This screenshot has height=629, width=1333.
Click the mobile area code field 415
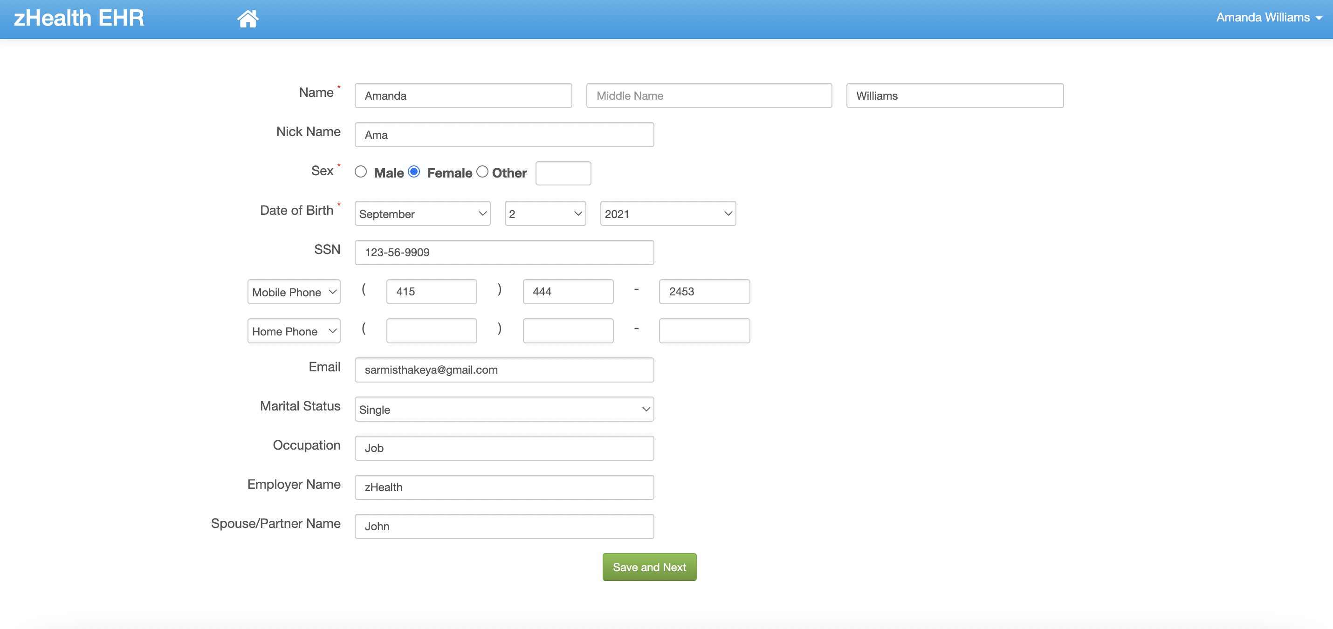point(432,292)
